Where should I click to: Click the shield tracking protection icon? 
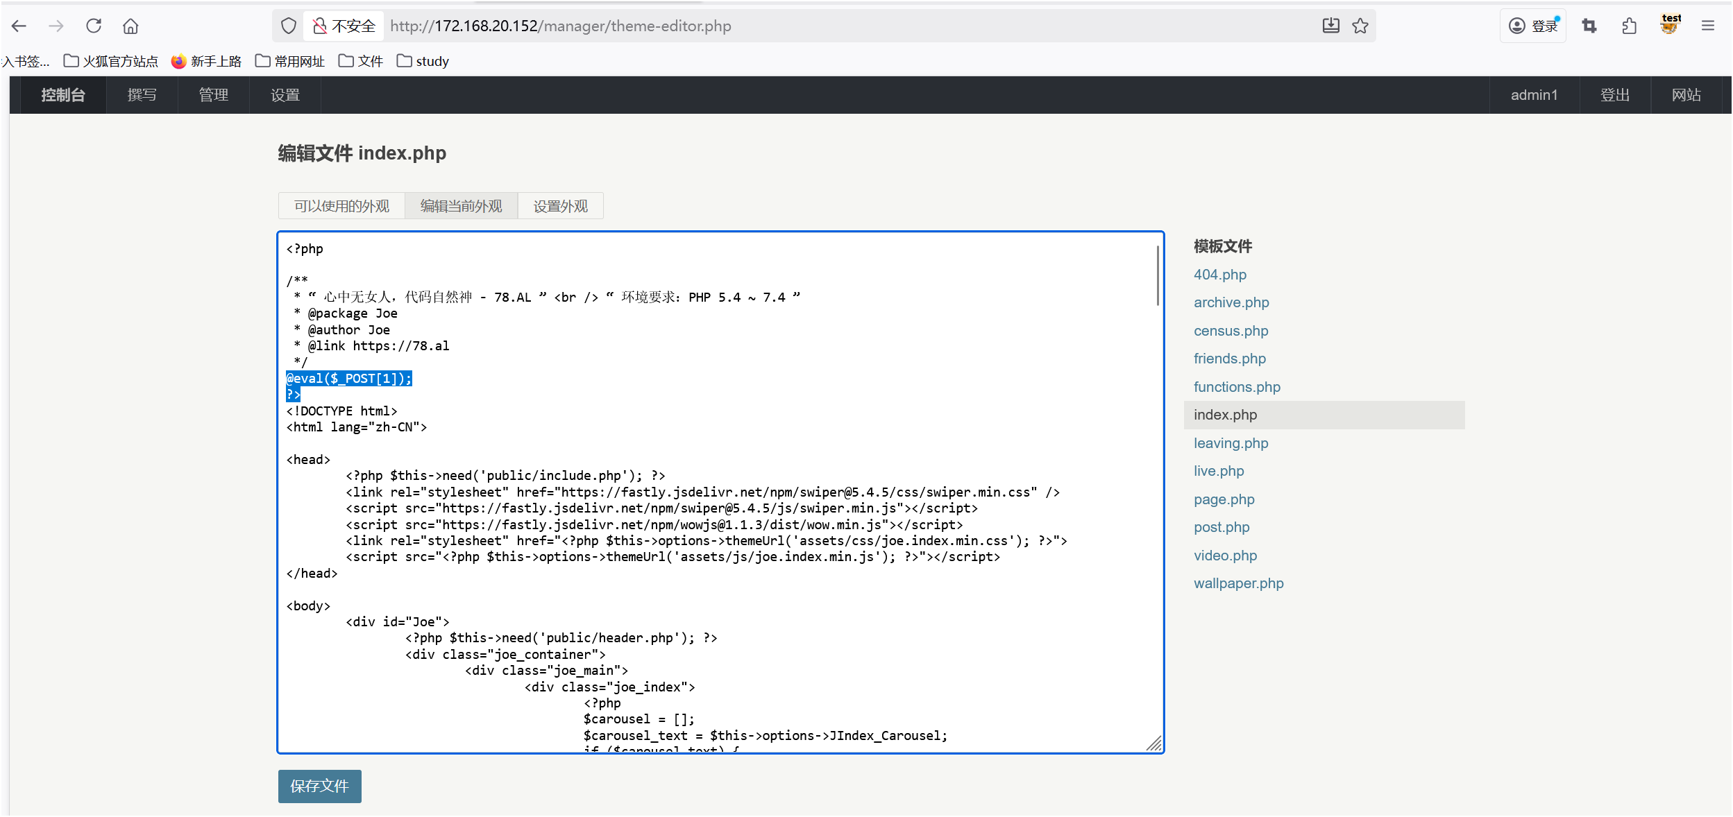(x=289, y=26)
